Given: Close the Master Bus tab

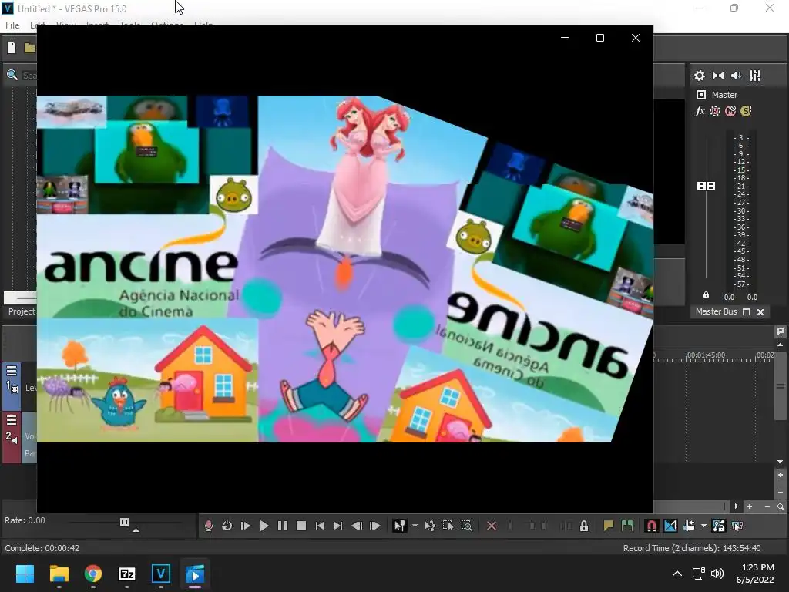Looking at the screenshot, I should [760, 312].
